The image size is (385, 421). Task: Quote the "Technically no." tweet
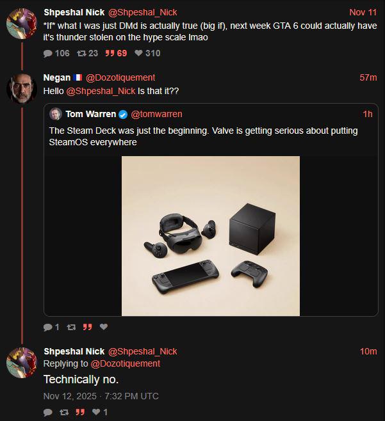click(x=80, y=412)
